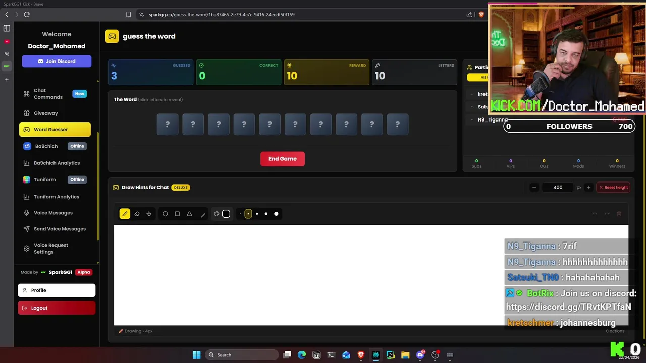Undo the last drawing action

click(595, 214)
